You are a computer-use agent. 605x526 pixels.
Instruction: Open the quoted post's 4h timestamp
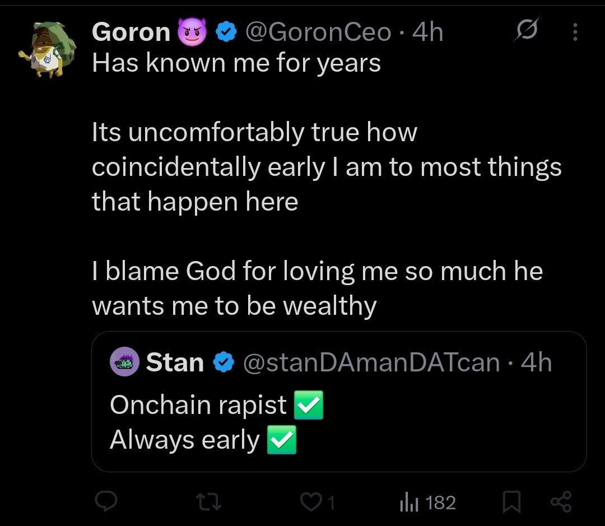point(536,363)
